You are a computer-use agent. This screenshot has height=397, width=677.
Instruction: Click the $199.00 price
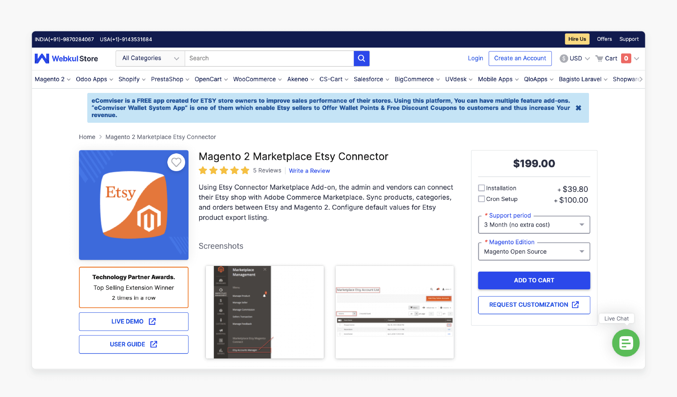(534, 164)
